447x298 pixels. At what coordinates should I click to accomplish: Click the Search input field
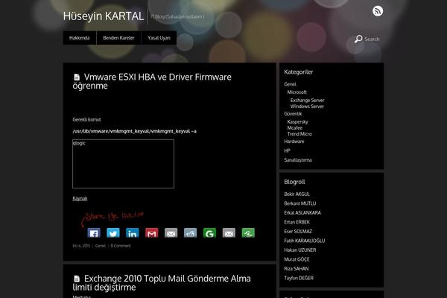click(372, 39)
